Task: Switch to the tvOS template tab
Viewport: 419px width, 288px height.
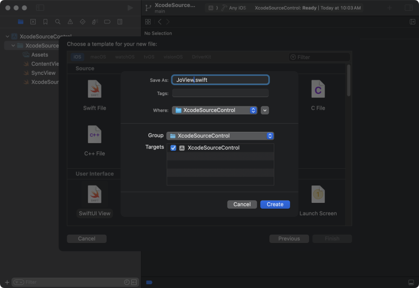Action: click(149, 57)
